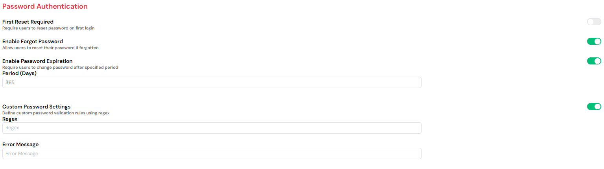Toggle off Custom Password Settings

coord(594,107)
